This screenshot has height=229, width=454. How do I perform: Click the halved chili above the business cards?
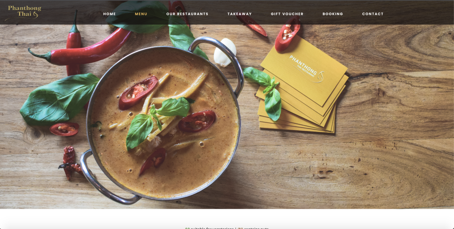point(287,34)
